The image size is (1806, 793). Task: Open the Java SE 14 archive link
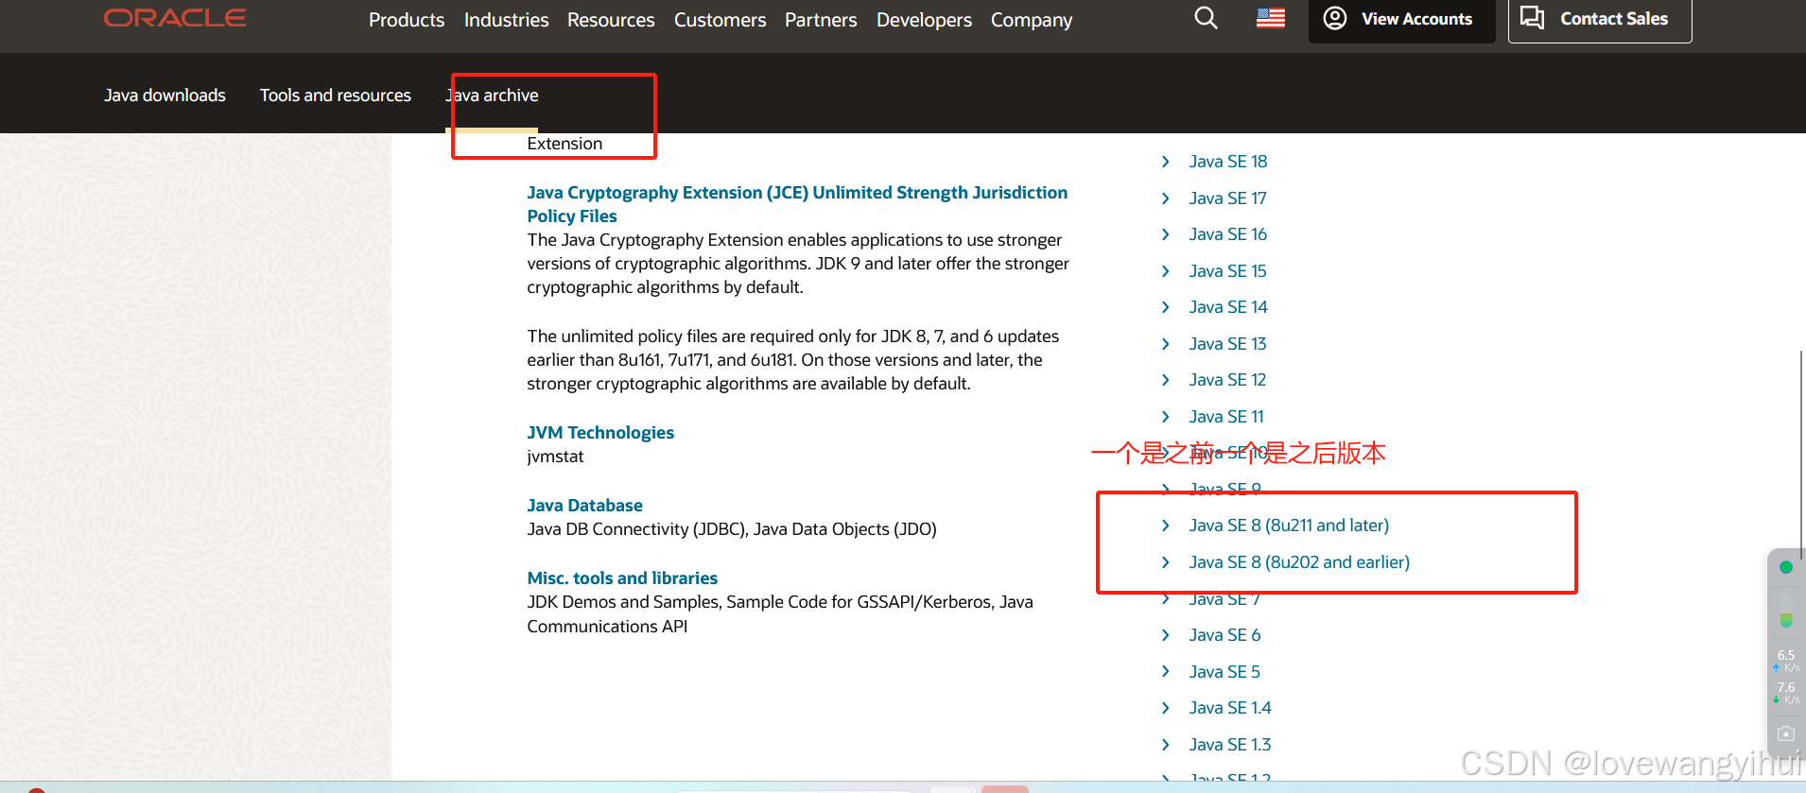[x=1228, y=307]
